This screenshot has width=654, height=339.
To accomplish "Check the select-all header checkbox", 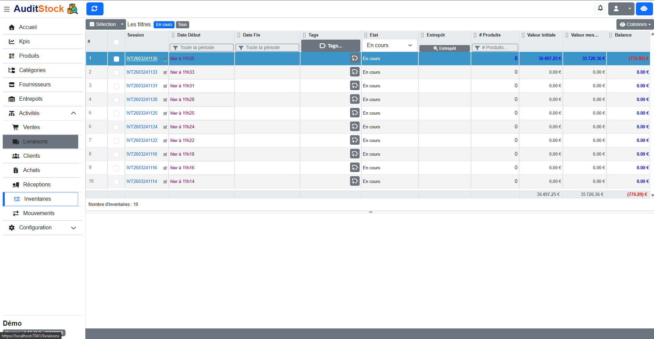I will (x=116, y=42).
